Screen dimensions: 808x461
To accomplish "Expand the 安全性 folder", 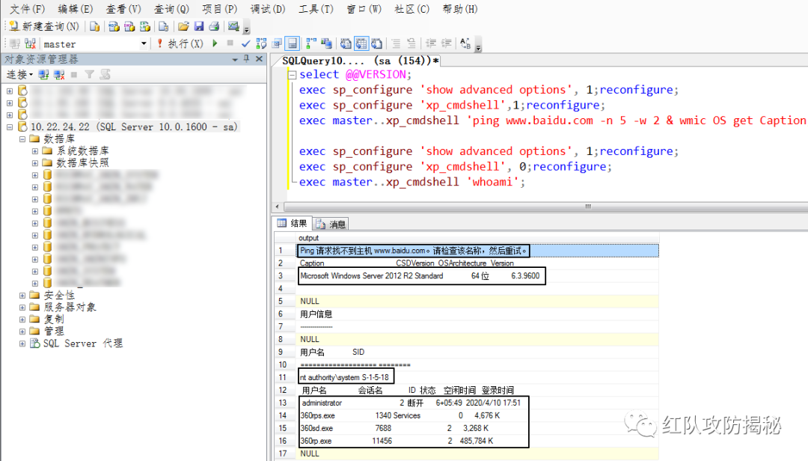I will [22, 296].
